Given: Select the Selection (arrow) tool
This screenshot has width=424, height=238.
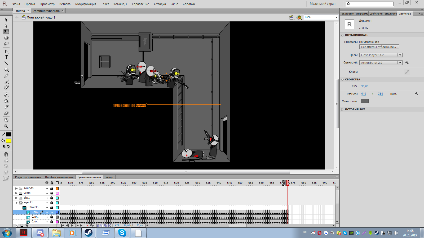Looking at the screenshot, I should 6,20.
